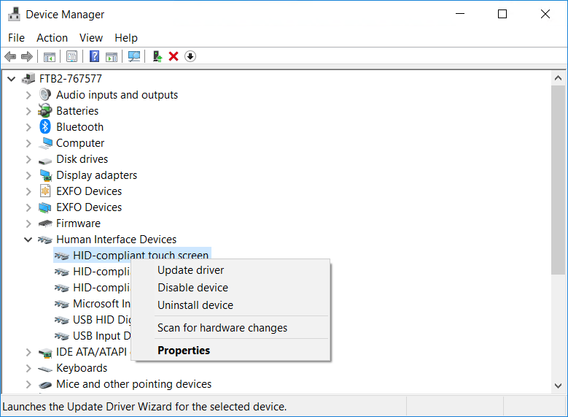This screenshot has height=417, width=568.
Task: Click the Back arrow toolbar icon
Action: [x=10, y=57]
